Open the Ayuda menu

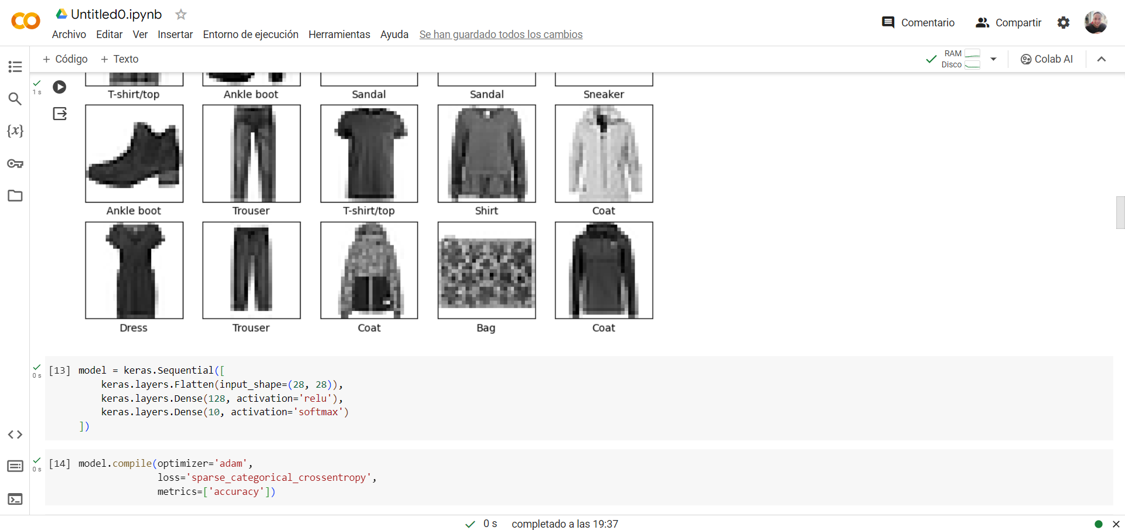click(x=394, y=35)
